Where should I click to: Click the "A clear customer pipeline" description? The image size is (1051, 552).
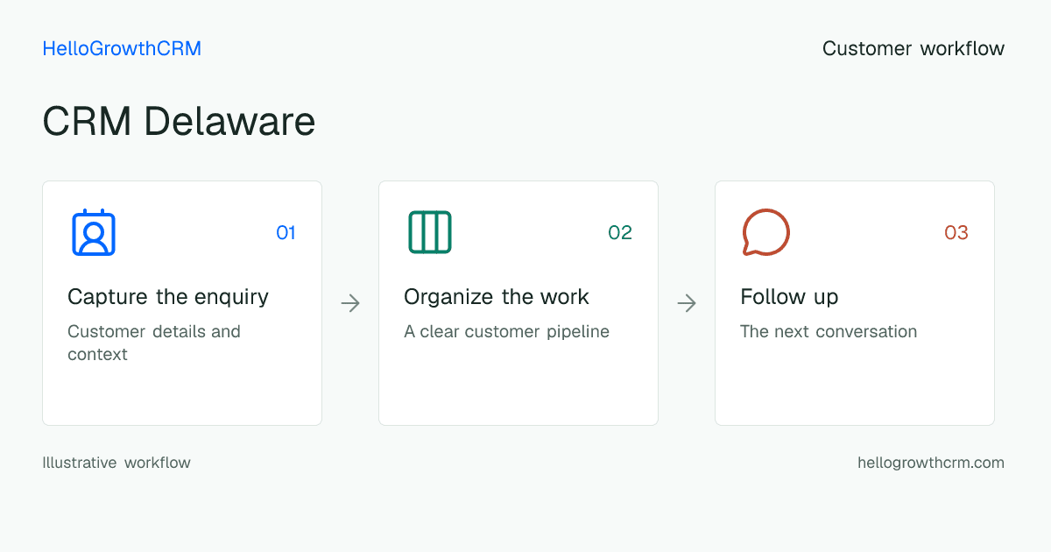point(506,332)
